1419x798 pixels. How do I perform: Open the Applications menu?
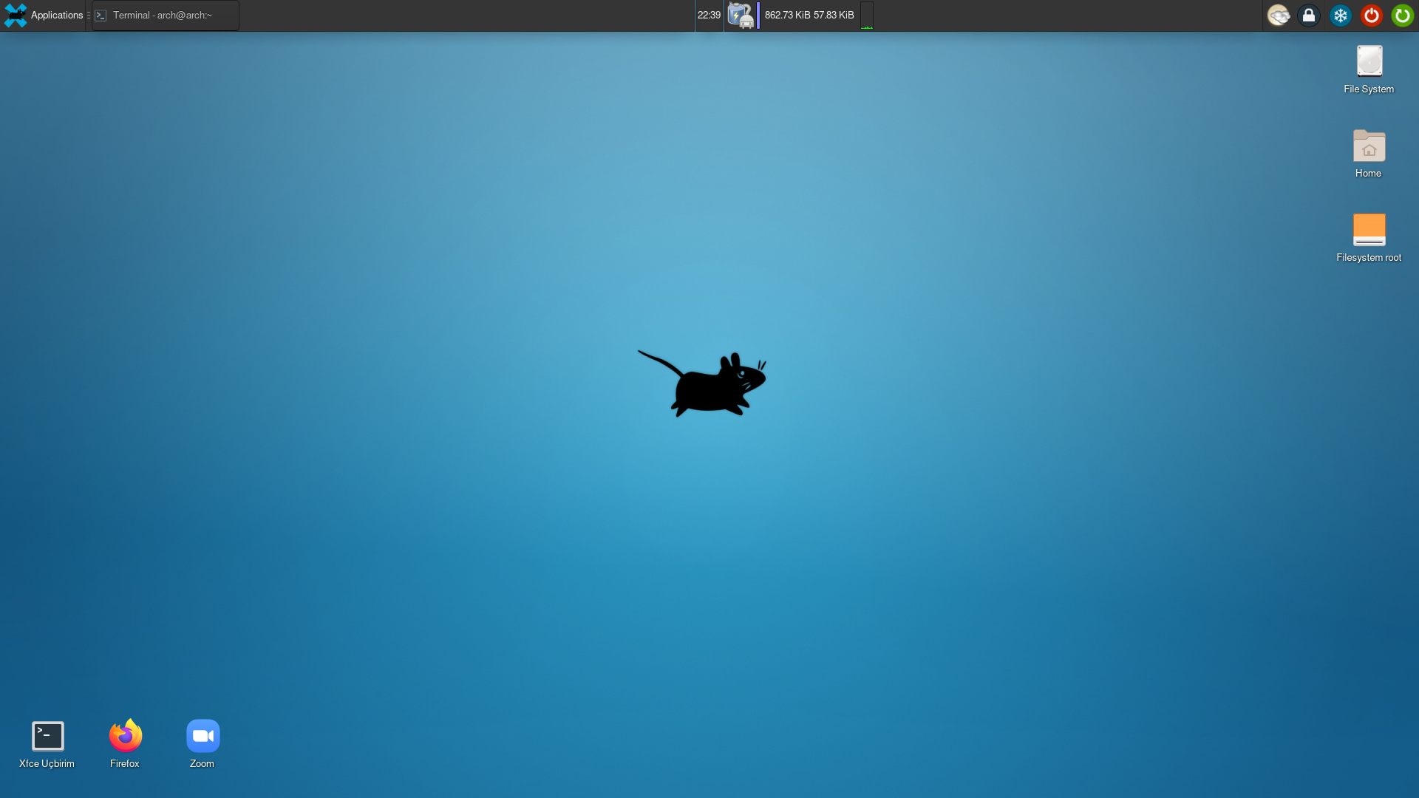pyautogui.click(x=56, y=16)
